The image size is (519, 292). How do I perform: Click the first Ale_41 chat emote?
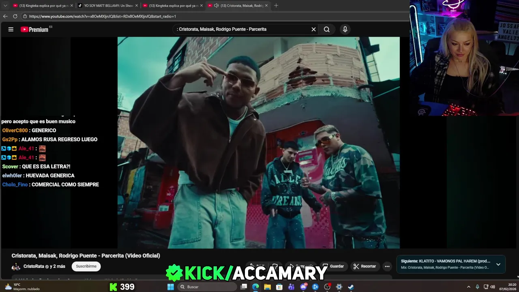click(x=42, y=149)
